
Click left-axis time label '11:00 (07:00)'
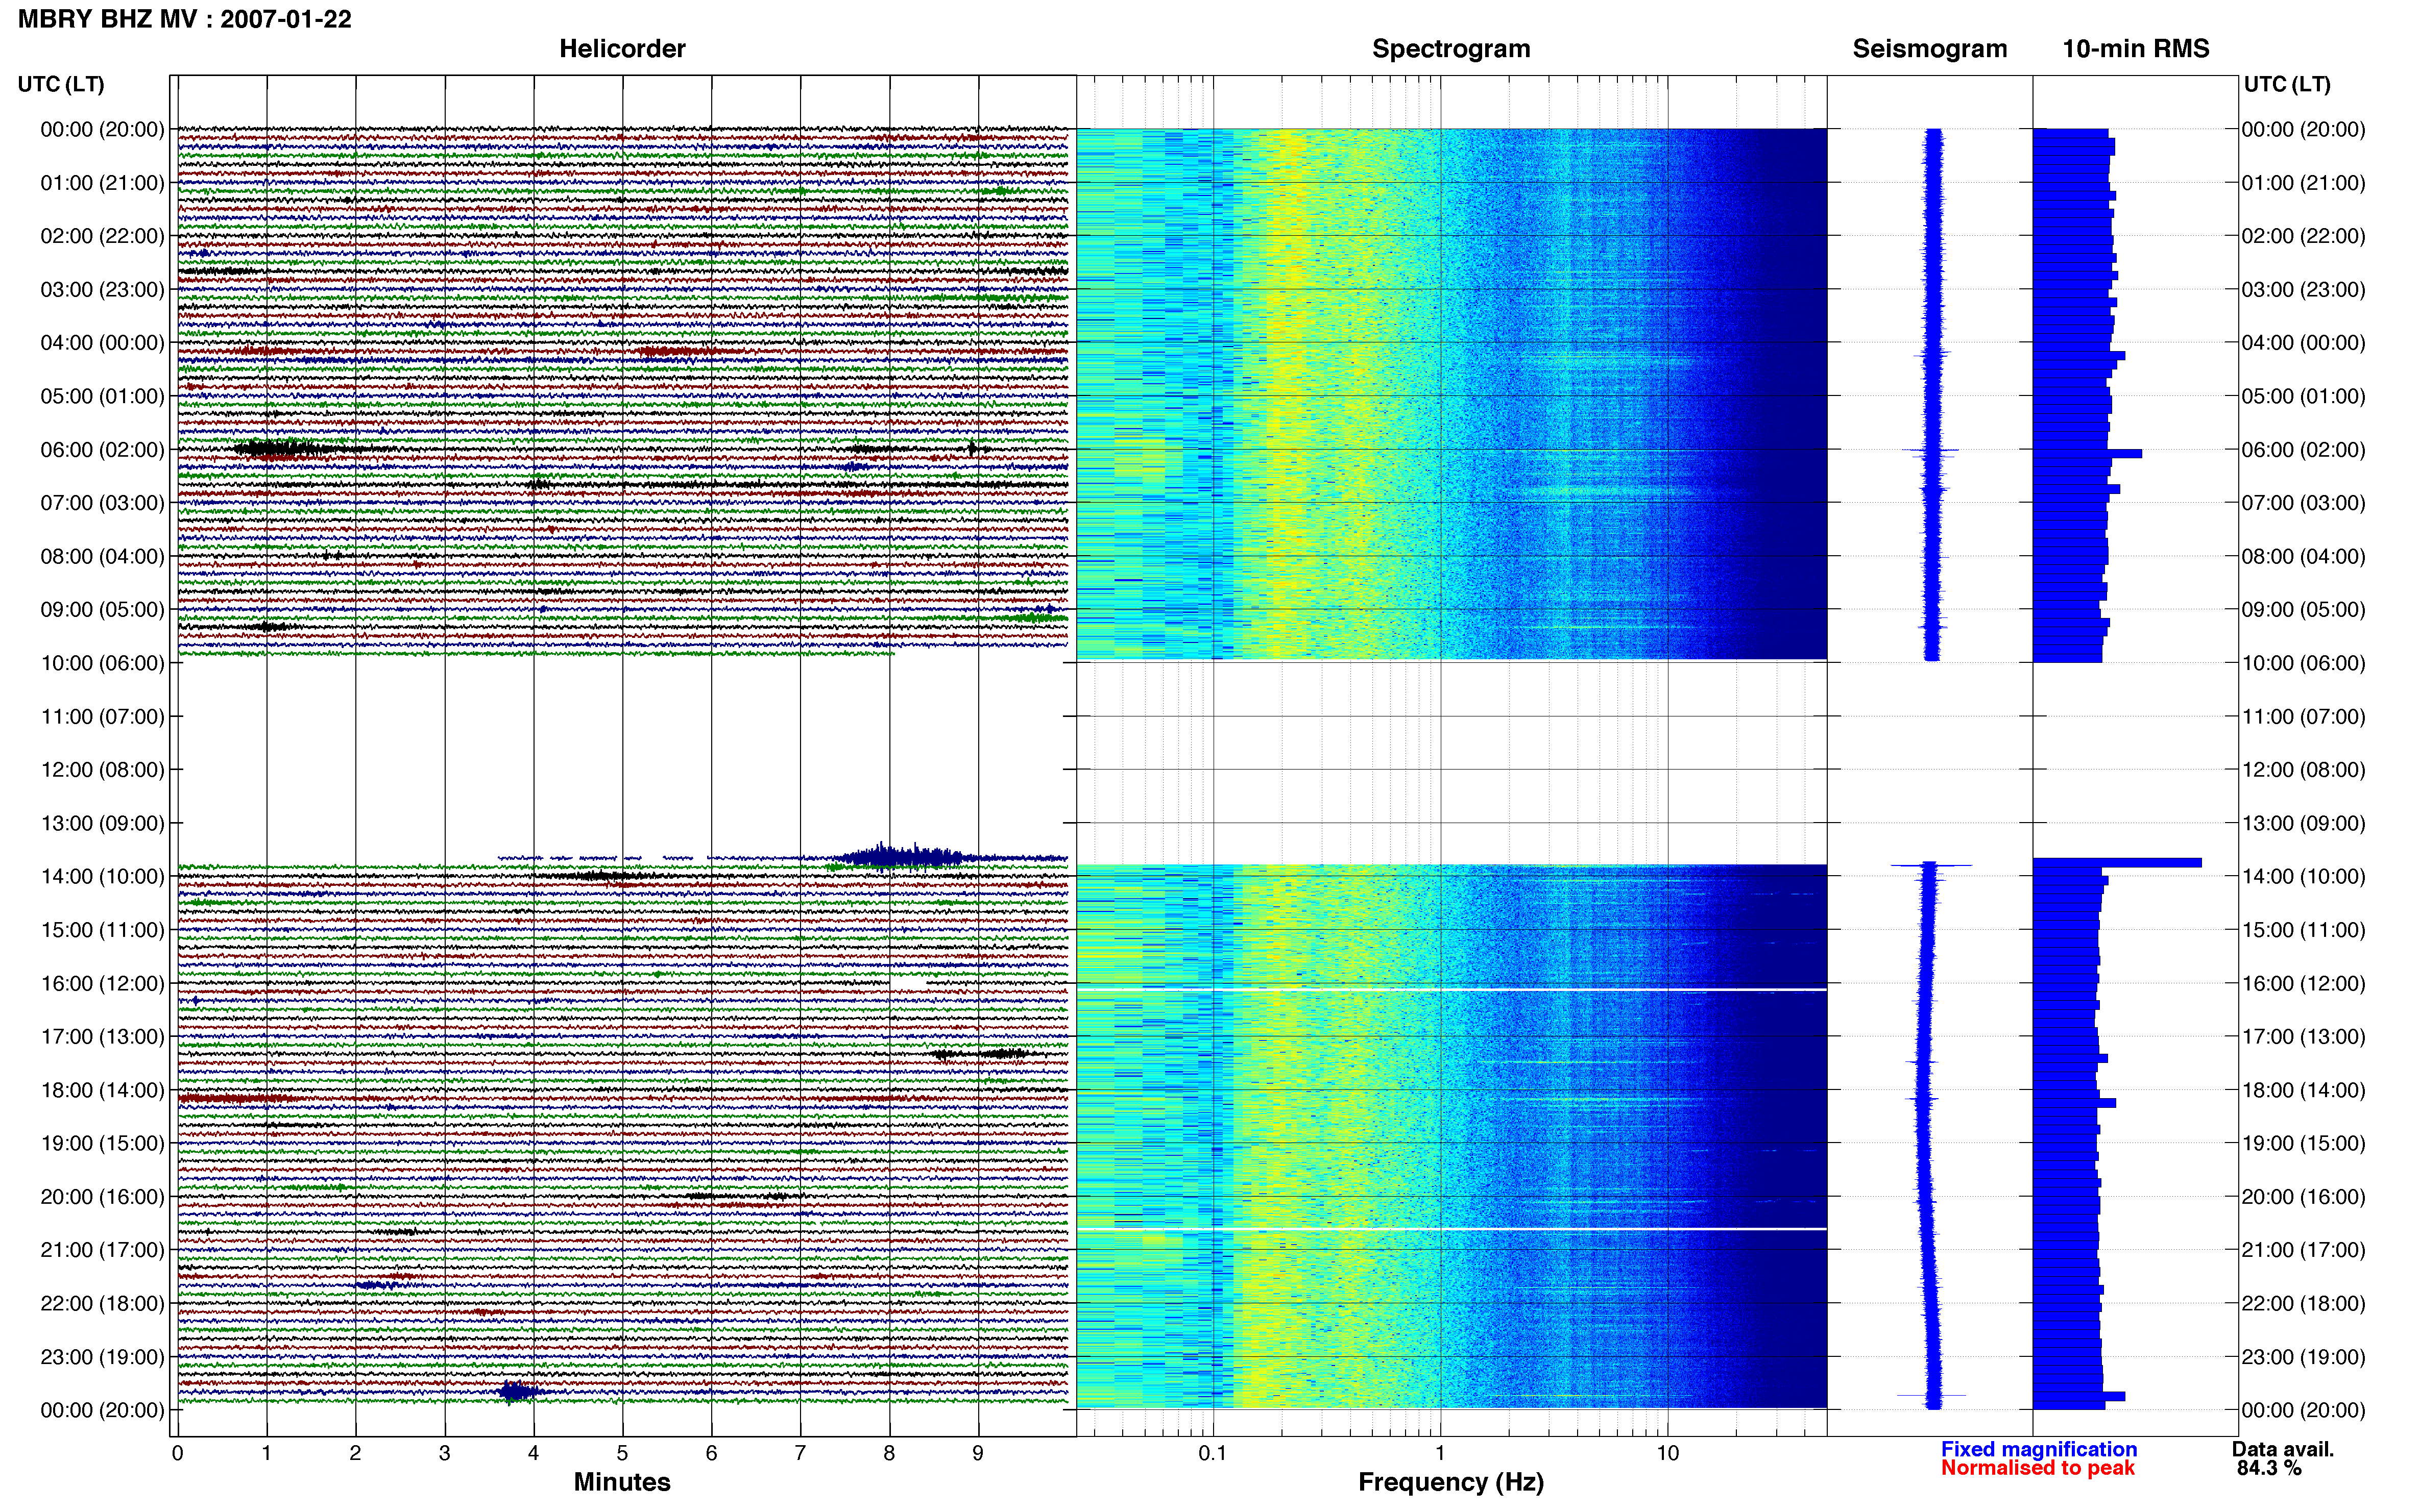point(102,716)
